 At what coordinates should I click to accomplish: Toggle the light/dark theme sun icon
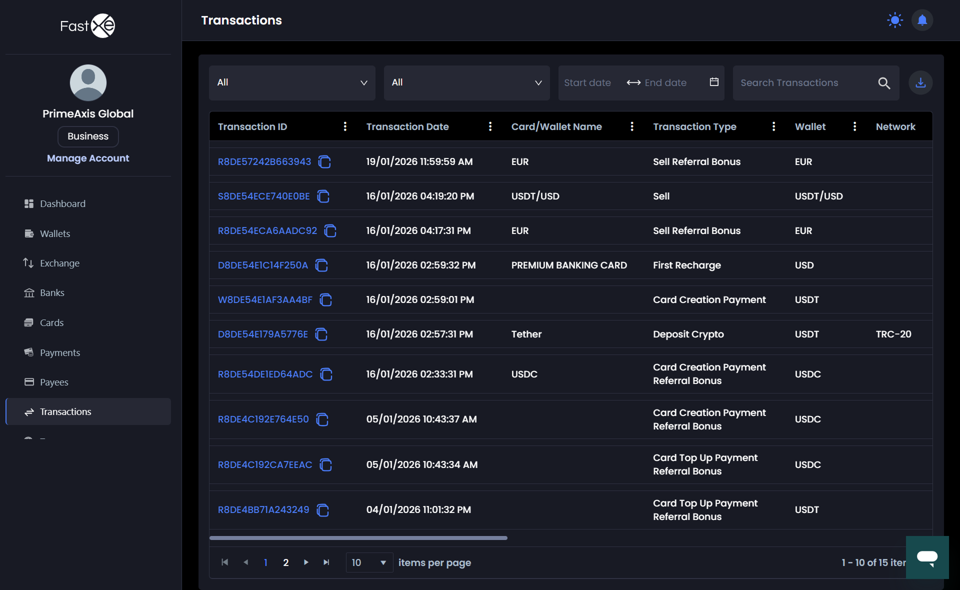pos(894,20)
